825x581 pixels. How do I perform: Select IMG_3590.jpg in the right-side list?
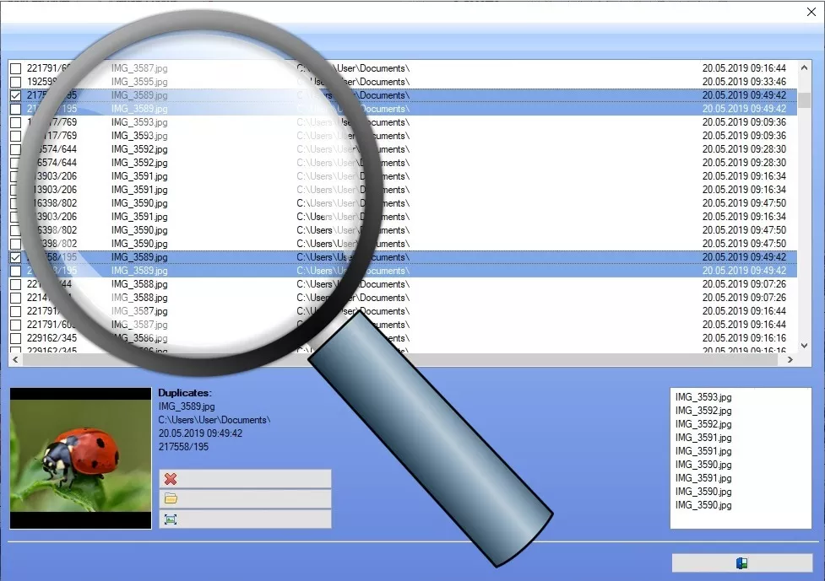coord(701,465)
